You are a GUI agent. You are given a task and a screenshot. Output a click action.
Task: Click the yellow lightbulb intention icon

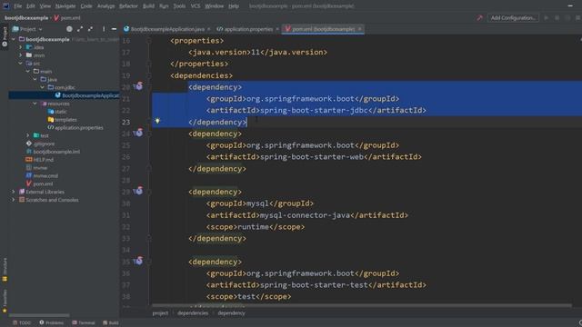(157, 121)
